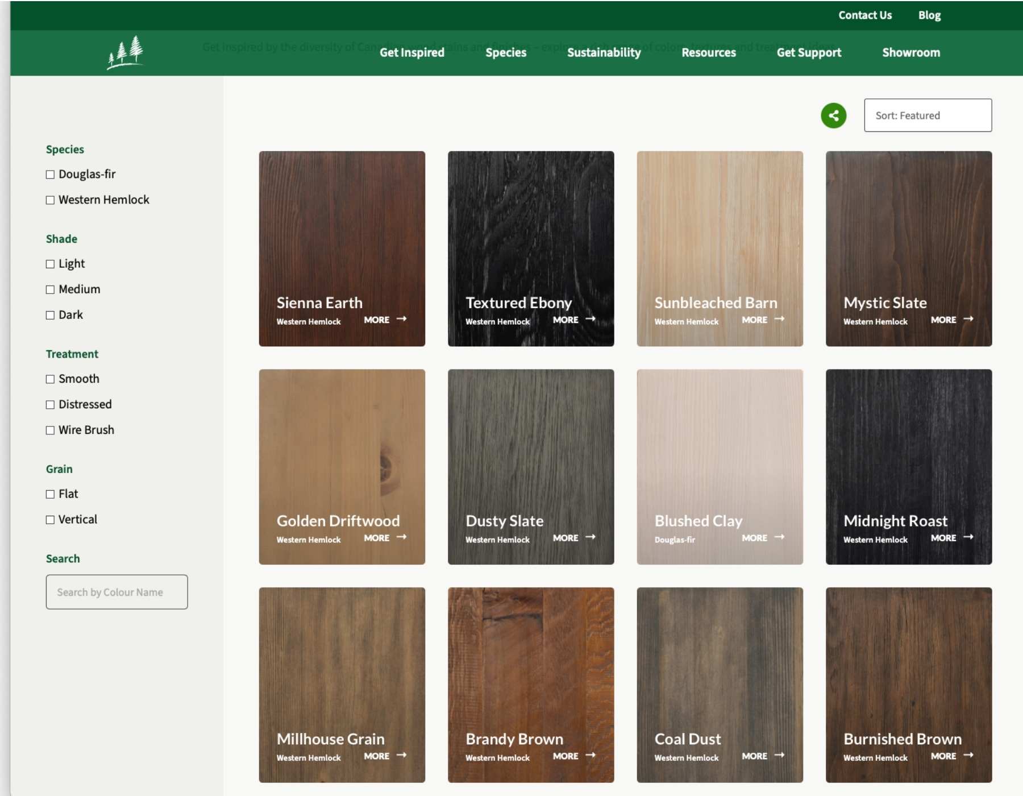Click the pine trees logo
This screenshot has width=1023, height=796.
[126, 52]
